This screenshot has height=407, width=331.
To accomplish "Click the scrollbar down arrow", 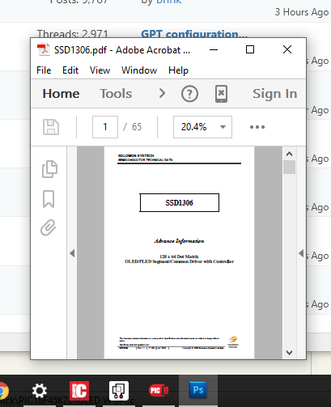I will coord(290,353).
